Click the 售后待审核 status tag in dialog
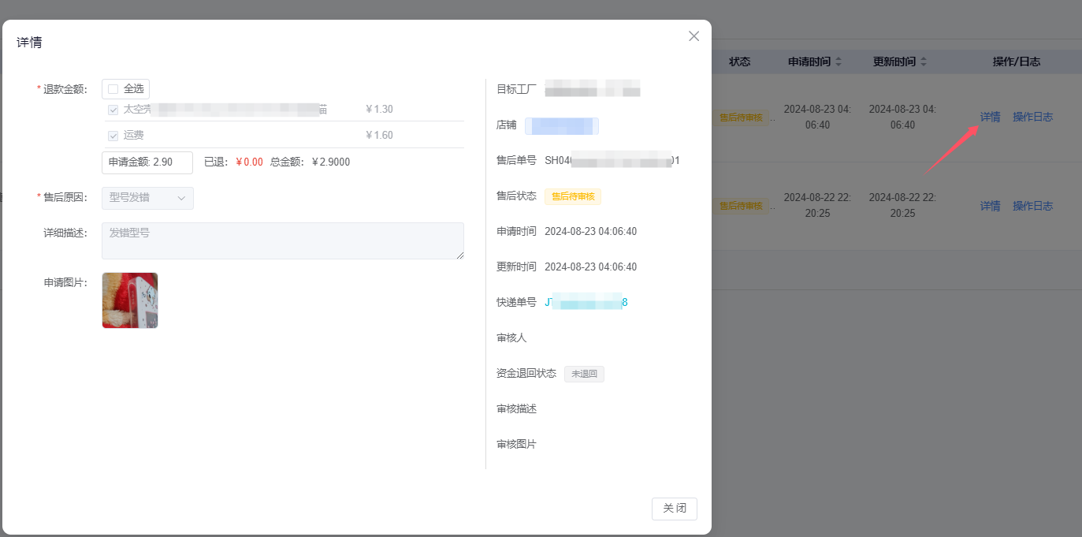The height and width of the screenshot is (537, 1082). [x=572, y=196]
